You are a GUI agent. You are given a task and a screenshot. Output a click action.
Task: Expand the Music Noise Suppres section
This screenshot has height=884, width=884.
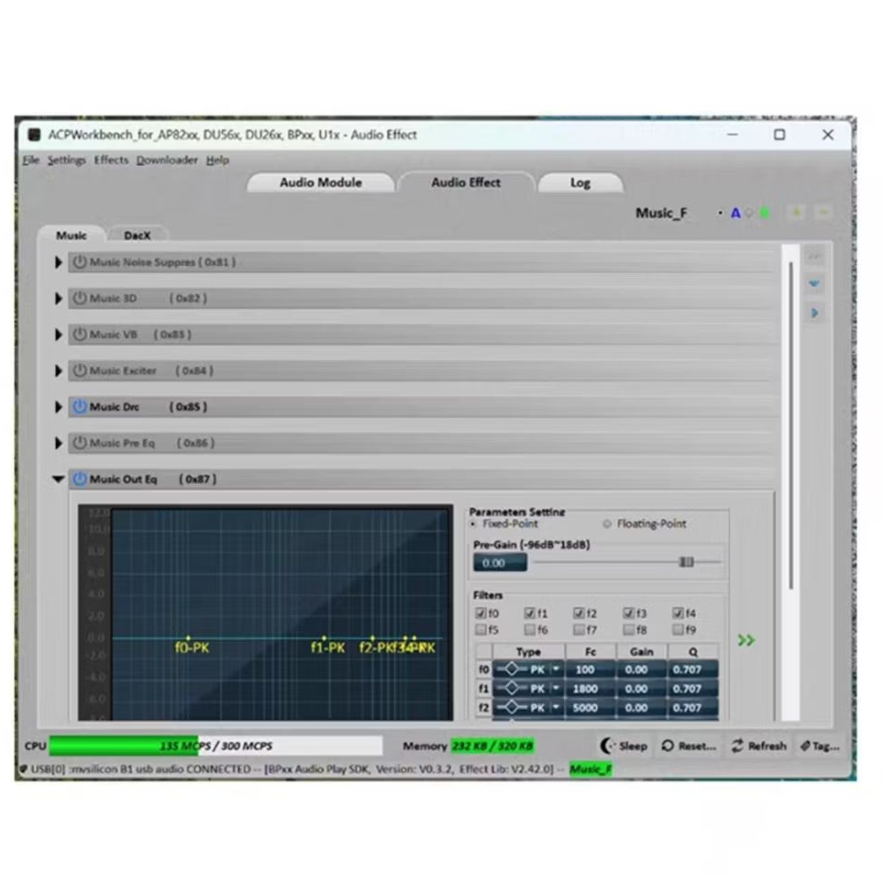58,262
